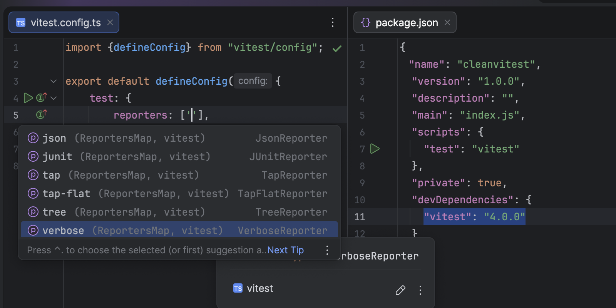Open editor tab options three-dot menu
616x308 pixels.
pyautogui.click(x=333, y=22)
